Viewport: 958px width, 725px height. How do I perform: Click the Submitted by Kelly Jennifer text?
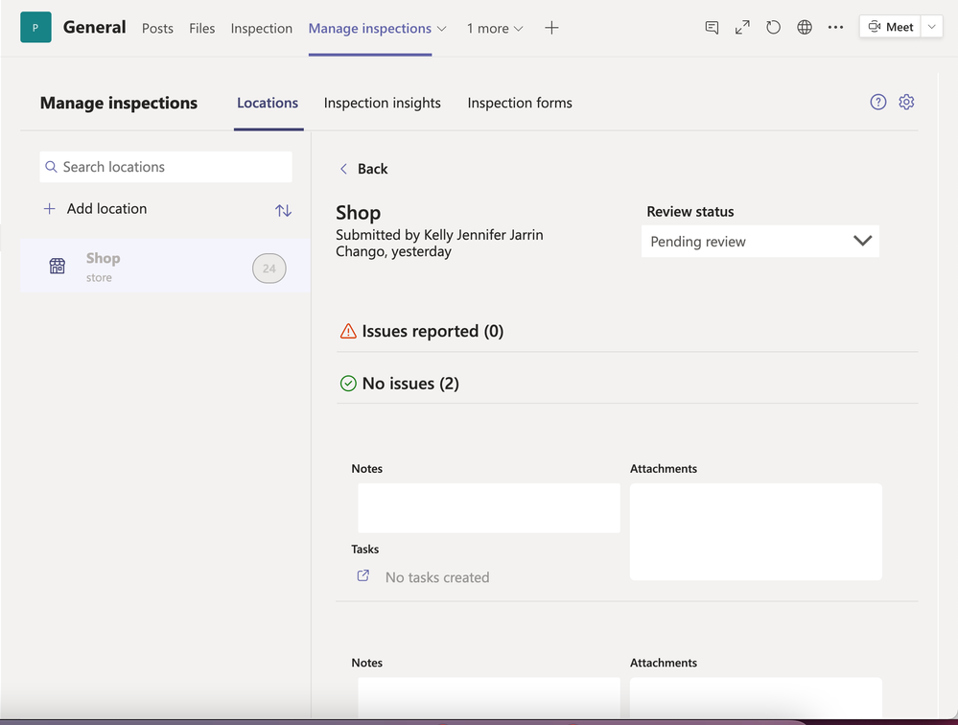point(439,243)
